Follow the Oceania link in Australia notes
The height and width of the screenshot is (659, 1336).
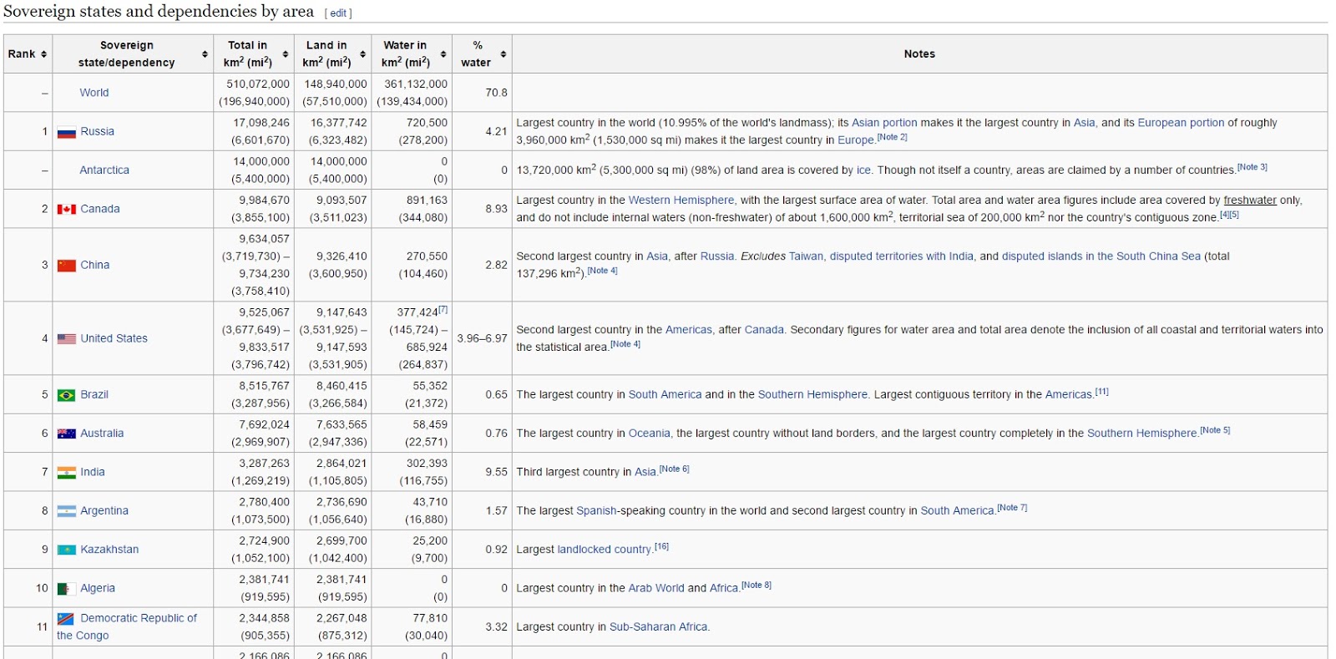click(x=650, y=433)
